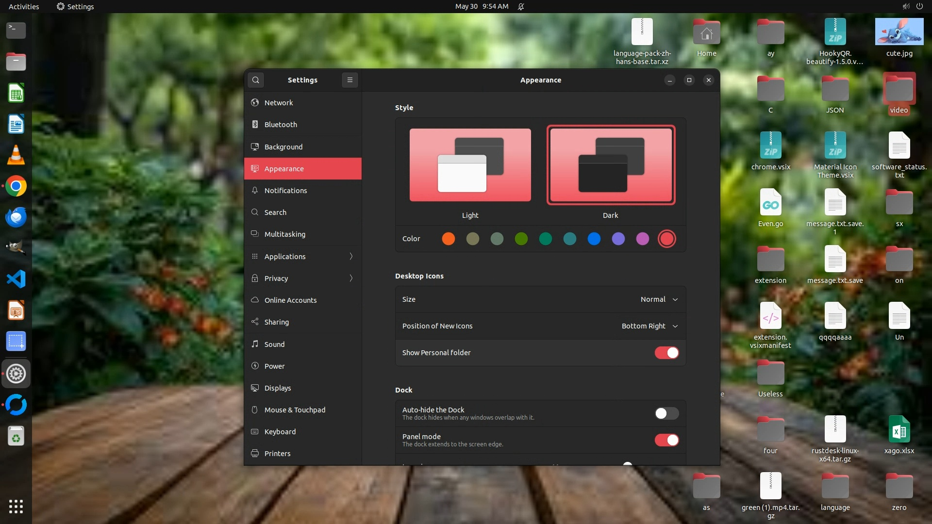
Task: Go to Notifications settings
Action: pos(285,191)
